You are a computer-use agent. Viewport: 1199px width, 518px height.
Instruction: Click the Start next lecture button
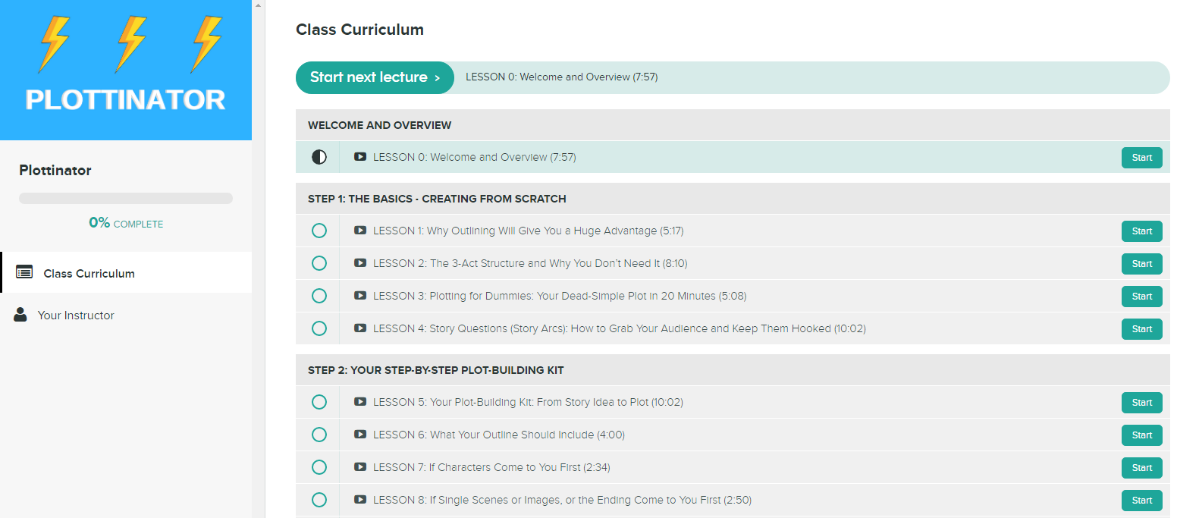point(375,77)
